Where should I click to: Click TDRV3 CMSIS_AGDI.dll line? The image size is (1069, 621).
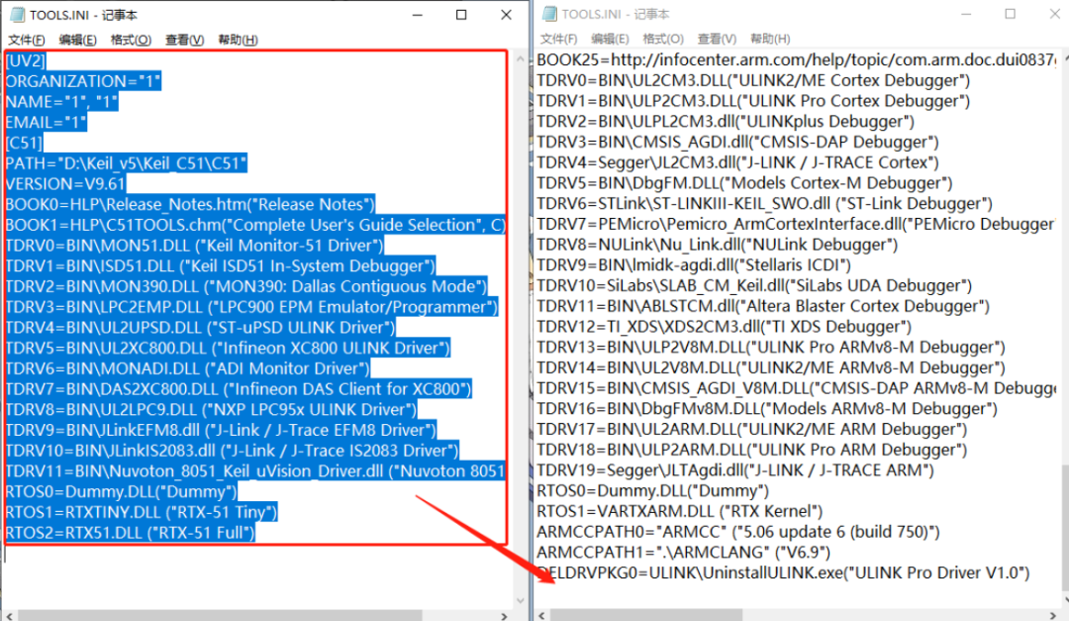point(737,142)
